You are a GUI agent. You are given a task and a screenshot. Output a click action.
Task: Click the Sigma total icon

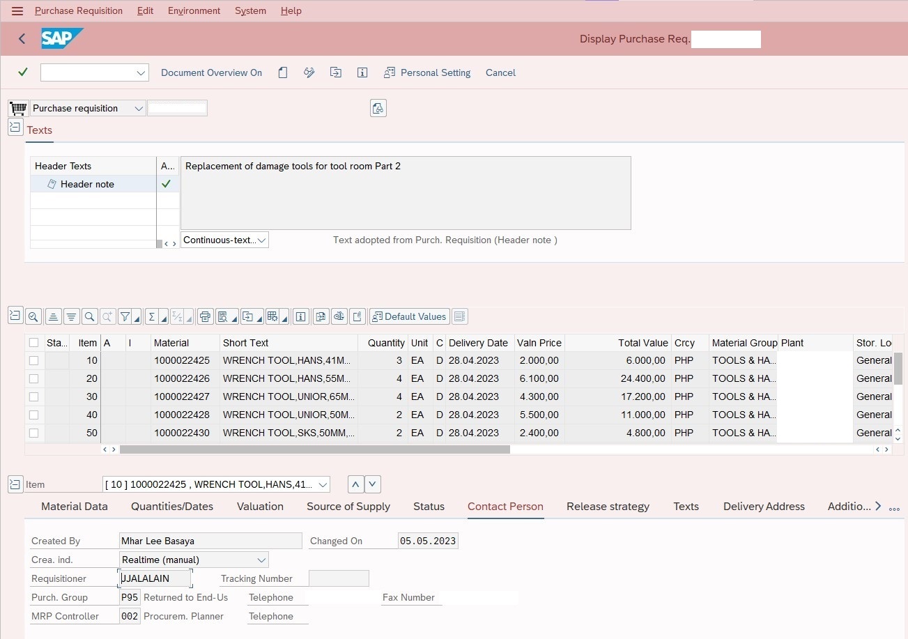(152, 316)
